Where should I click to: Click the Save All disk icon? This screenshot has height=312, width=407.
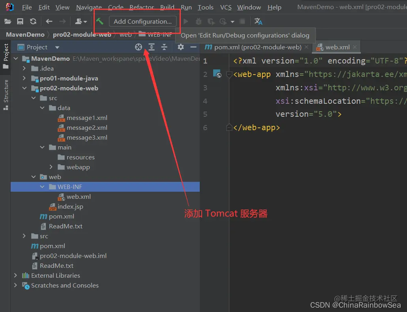coord(20,21)
